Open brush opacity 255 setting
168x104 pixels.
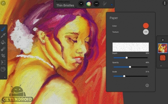point(96,4)
